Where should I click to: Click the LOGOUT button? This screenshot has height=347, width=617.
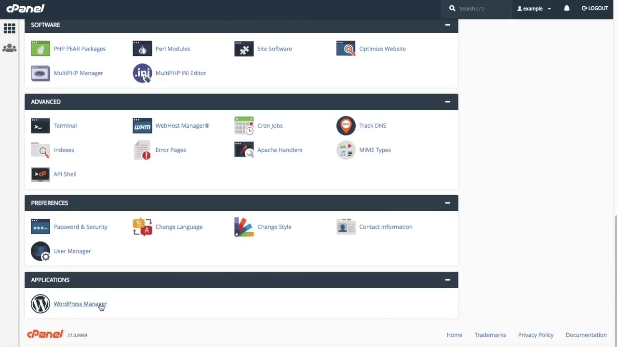click(595, 8)
